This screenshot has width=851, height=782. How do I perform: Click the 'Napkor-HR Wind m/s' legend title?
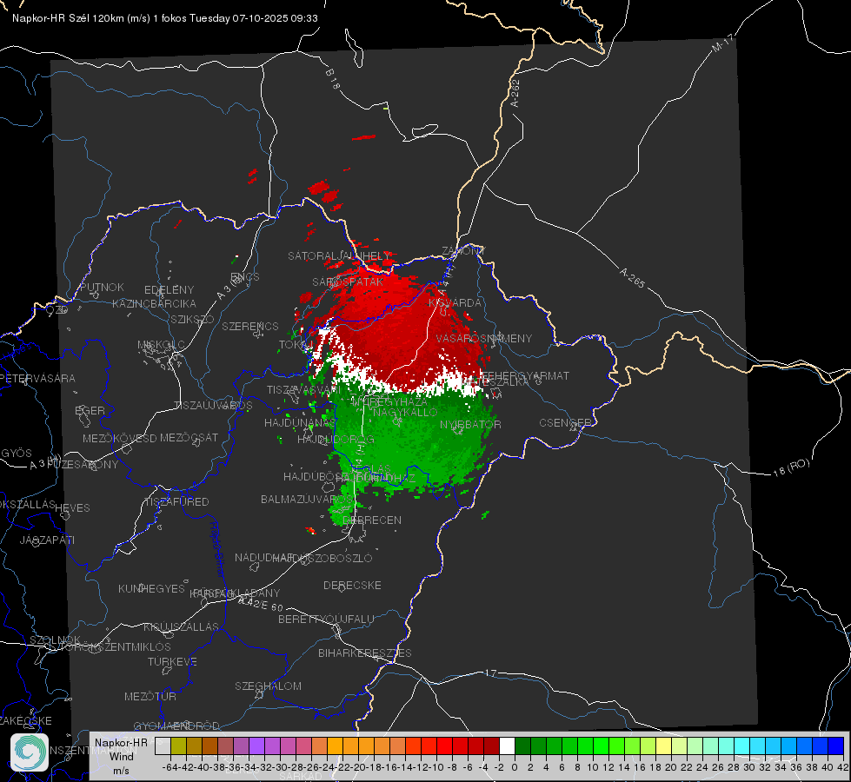(x=121, y=756)
